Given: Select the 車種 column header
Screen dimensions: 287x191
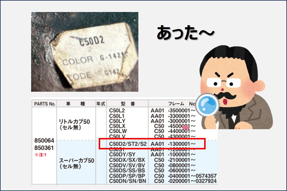Looking at the screenshot, I should (76, 104).
